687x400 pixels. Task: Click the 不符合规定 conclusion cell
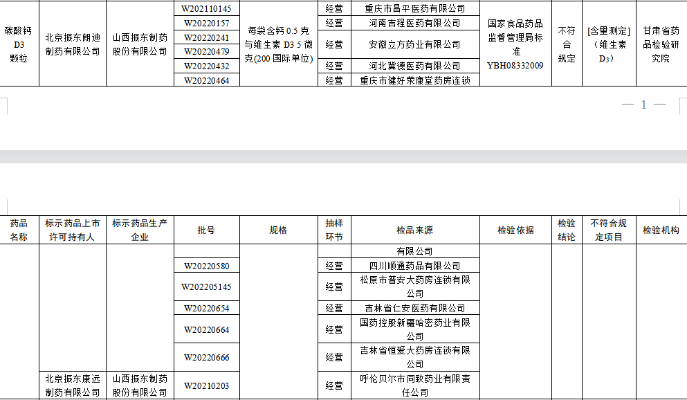click(567, 44)
